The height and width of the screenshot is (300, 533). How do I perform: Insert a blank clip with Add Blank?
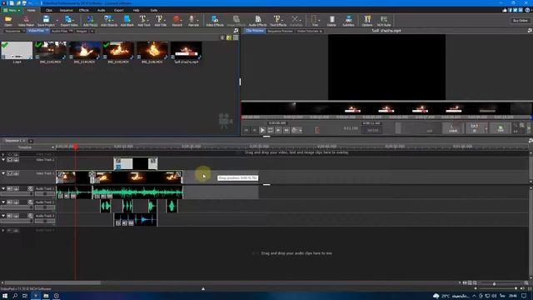point(127,21)
